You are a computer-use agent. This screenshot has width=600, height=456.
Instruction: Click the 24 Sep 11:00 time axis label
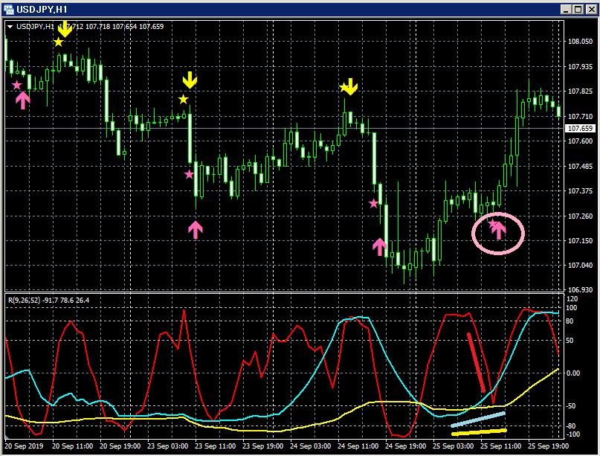coord(358,446)
